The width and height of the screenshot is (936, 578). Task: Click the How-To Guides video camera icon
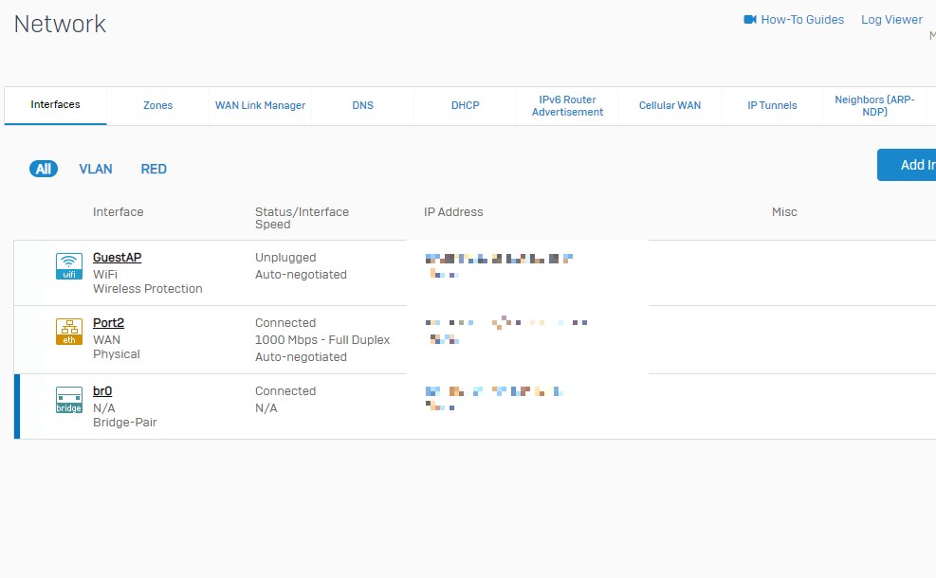tap(750, 20)
